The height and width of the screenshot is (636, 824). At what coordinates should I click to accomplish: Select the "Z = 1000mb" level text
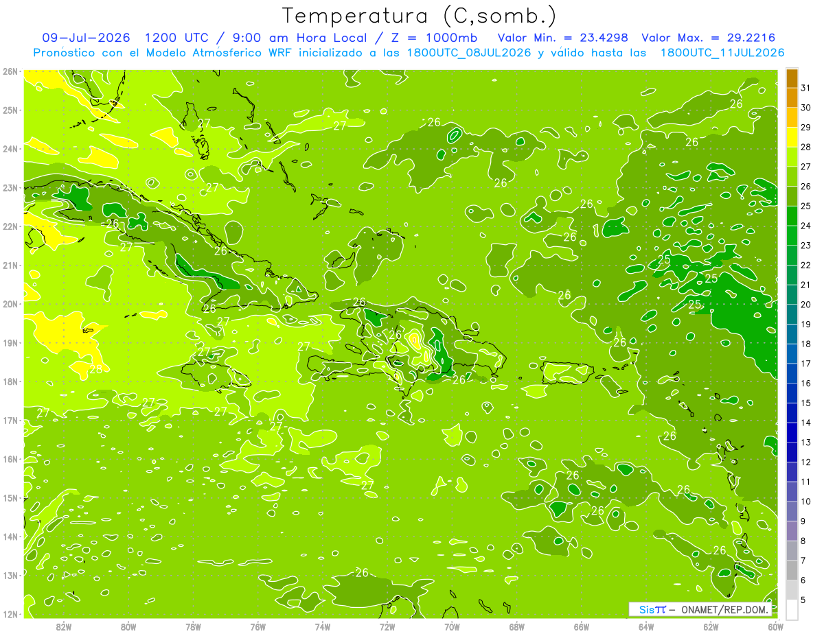point(431,38)
